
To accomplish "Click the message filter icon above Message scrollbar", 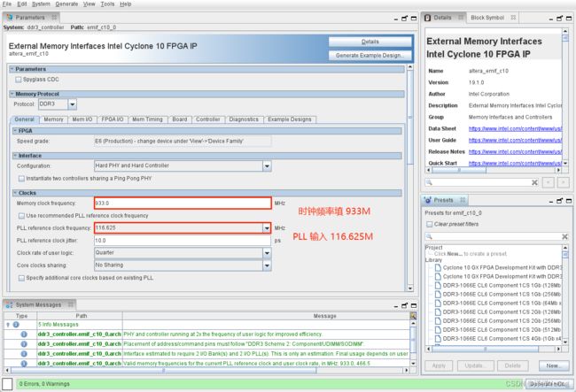I will pyautogui.click(x=413, y=316).
